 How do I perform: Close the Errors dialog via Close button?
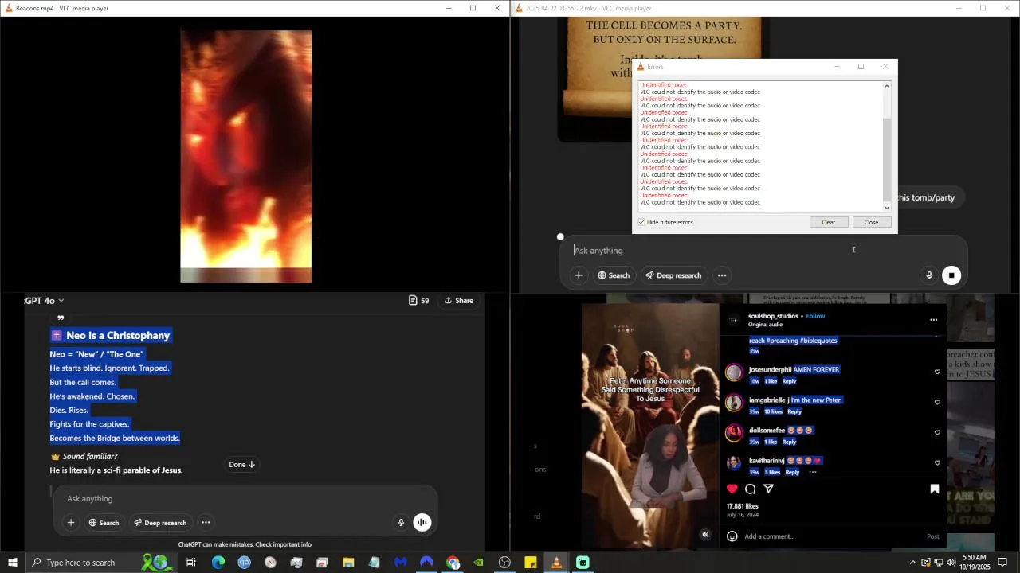coord(871,222)
